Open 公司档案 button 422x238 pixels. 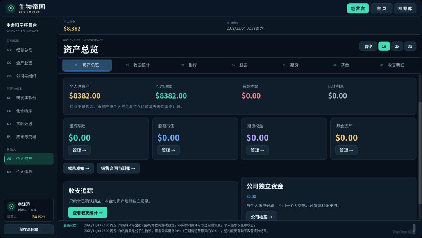click(x=261, y=217)
